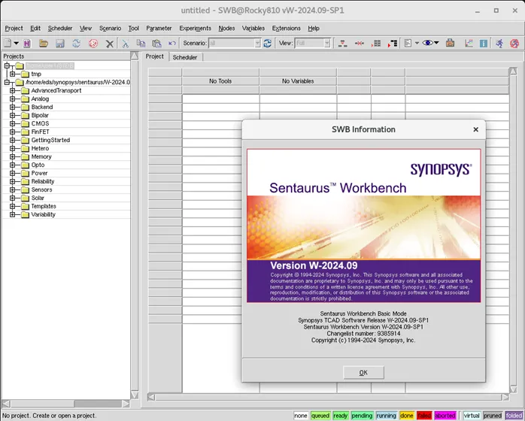The width and height of the screenshot is (525, 421).
Task: Expand the Solar folder node
Action: (x=12, y=198)
